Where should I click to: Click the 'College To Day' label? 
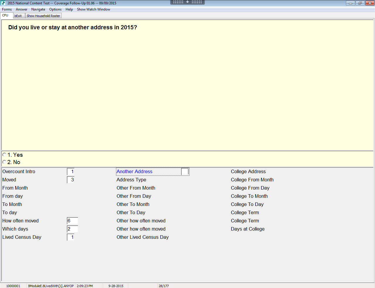[247, 205]
